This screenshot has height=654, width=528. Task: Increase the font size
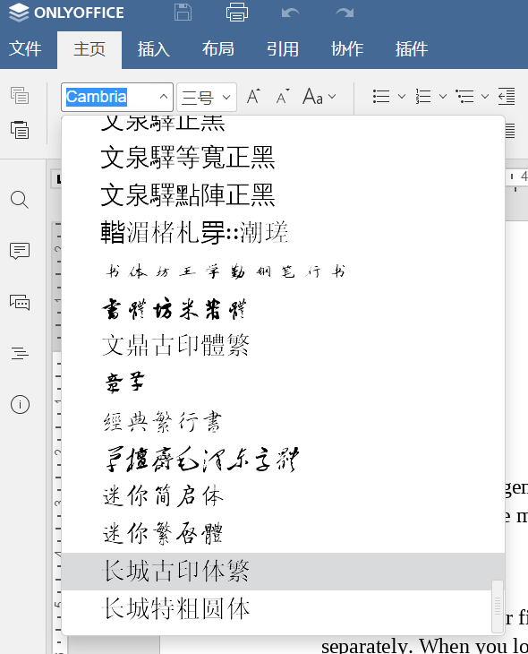click(253, 97)
